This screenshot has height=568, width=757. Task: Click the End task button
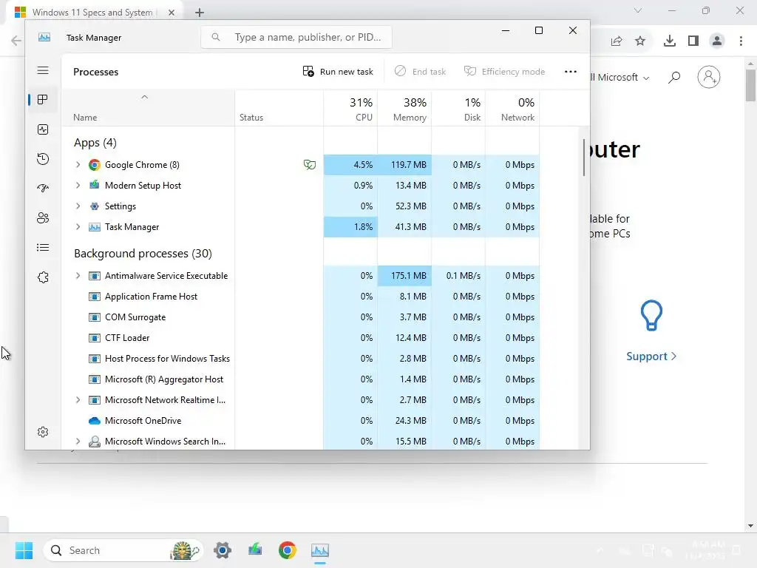click(420, 72)
